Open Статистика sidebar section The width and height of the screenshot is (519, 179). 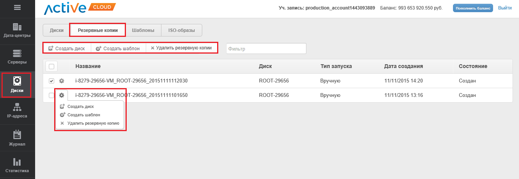click(17, 165)
